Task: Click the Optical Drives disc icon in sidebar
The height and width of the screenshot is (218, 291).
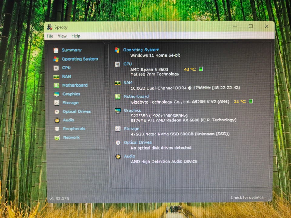Action: click(x=57, y=111)
